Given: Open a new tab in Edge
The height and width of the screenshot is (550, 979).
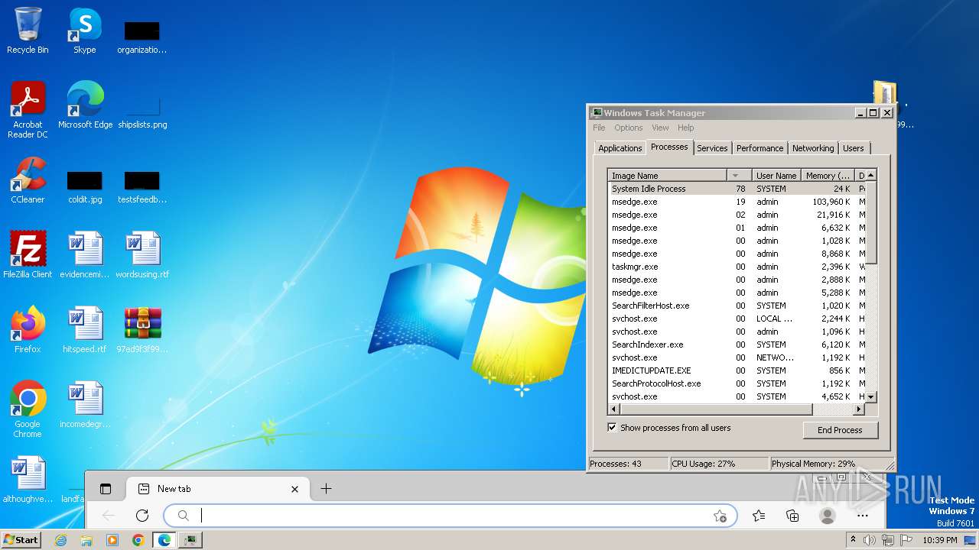Looking at the screenshot, I should [x=326, y=489].
